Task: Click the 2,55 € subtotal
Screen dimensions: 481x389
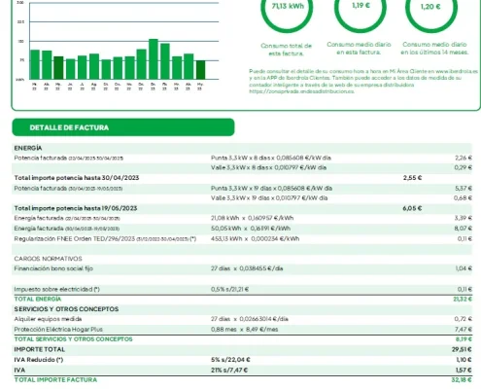Action: (412, 178)
